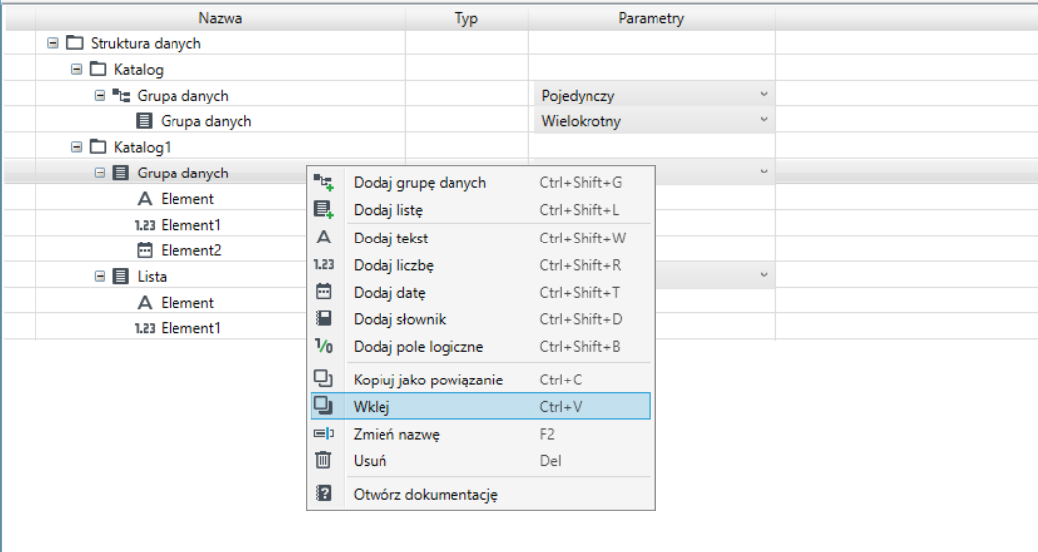The height and width of the screenshot is (552, 1038).
Task: Click the Ctrl+Shift+B shortcut text
Action: pos(581,346)
